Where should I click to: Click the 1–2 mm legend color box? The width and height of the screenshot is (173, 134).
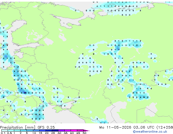[17, 130]
